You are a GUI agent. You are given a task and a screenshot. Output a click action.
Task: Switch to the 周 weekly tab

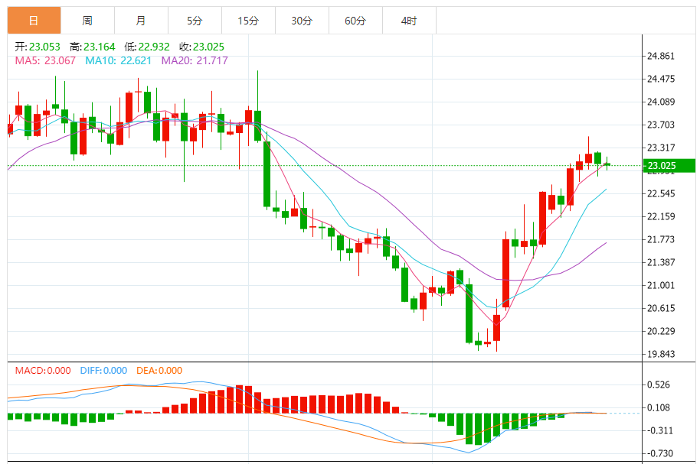[x=87, y=21]
